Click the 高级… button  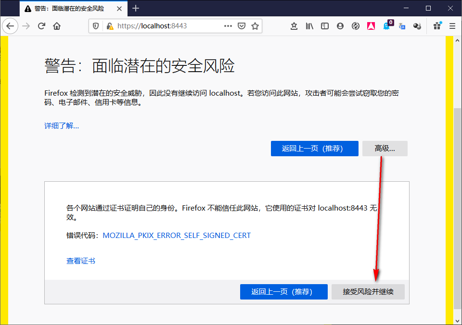[385, 149]
